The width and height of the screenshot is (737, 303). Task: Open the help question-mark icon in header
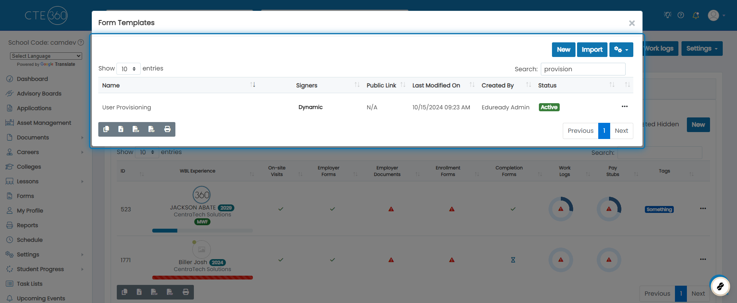click(681, 15)
